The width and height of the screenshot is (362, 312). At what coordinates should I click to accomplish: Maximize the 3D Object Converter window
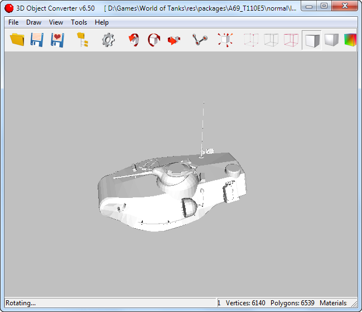[324, 6]
